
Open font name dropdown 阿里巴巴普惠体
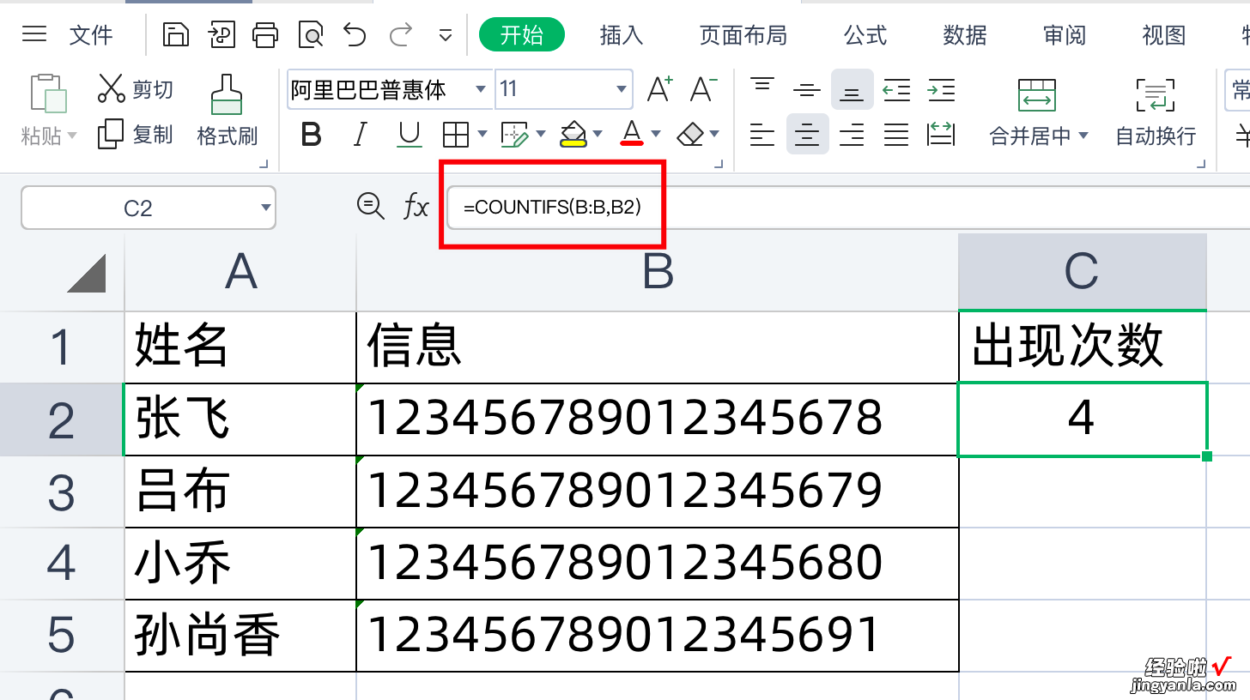coord(479,89)
